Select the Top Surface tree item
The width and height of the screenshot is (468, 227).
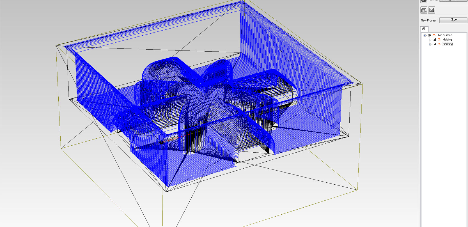pos(445,35)
